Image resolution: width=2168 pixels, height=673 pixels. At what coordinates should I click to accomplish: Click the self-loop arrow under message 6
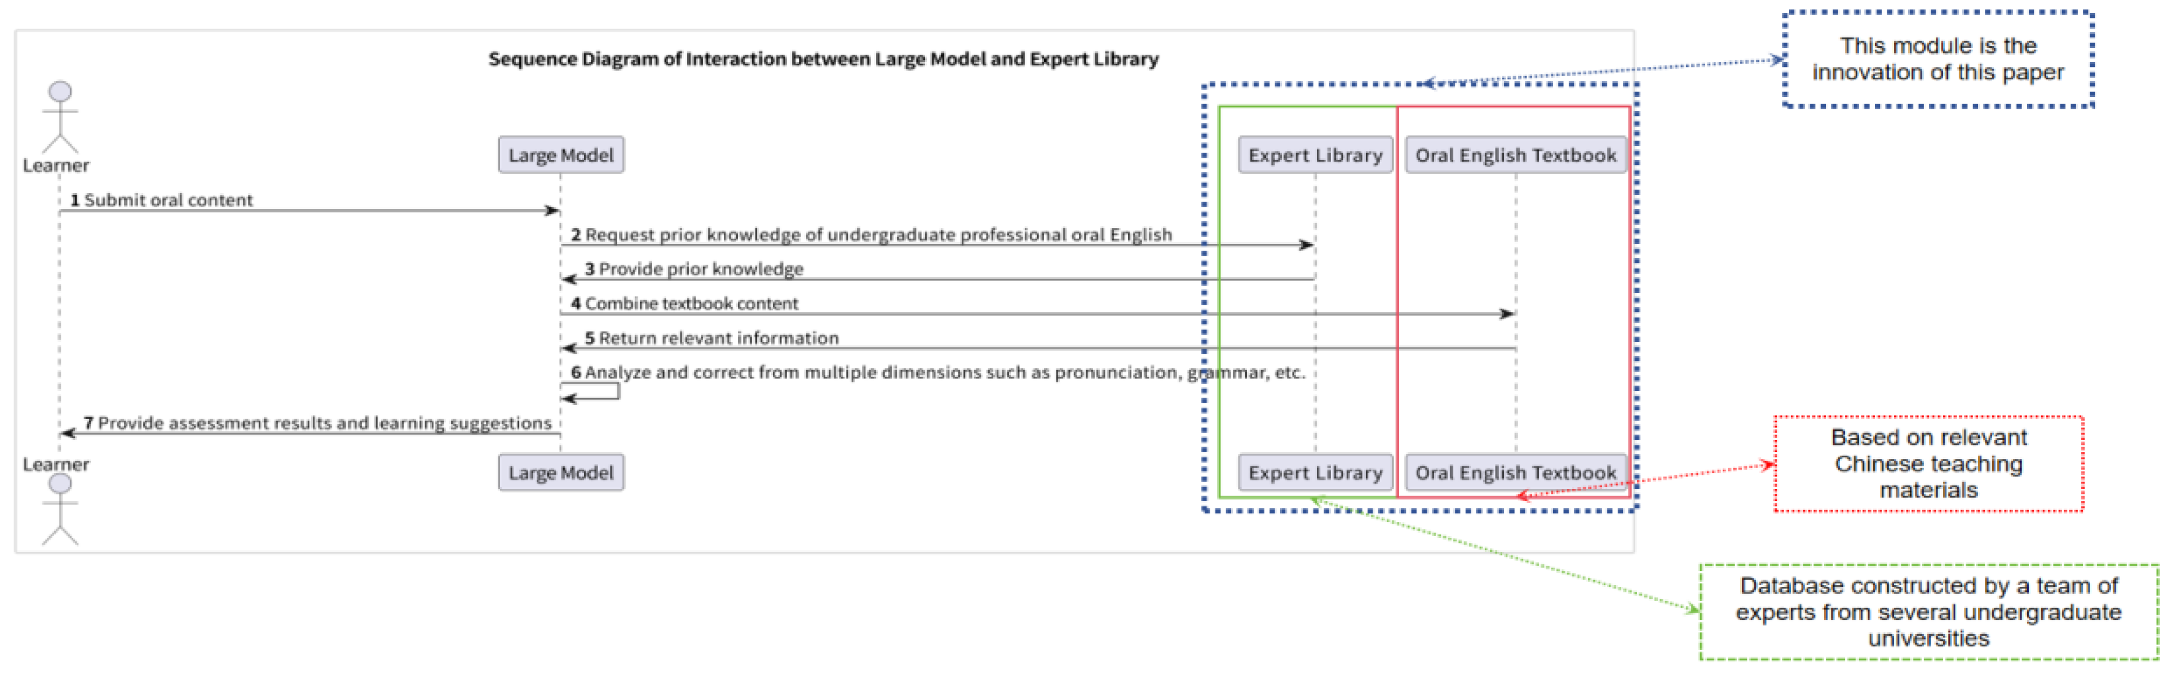(x=592, y=392)
